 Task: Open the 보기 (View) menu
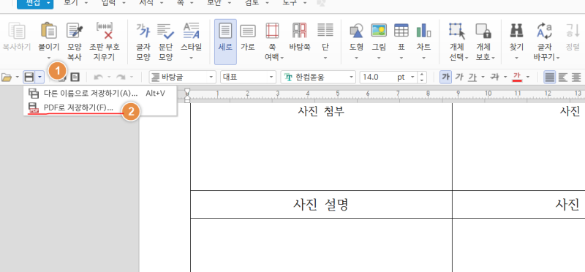pyautogui.click(x=76, y=3)
